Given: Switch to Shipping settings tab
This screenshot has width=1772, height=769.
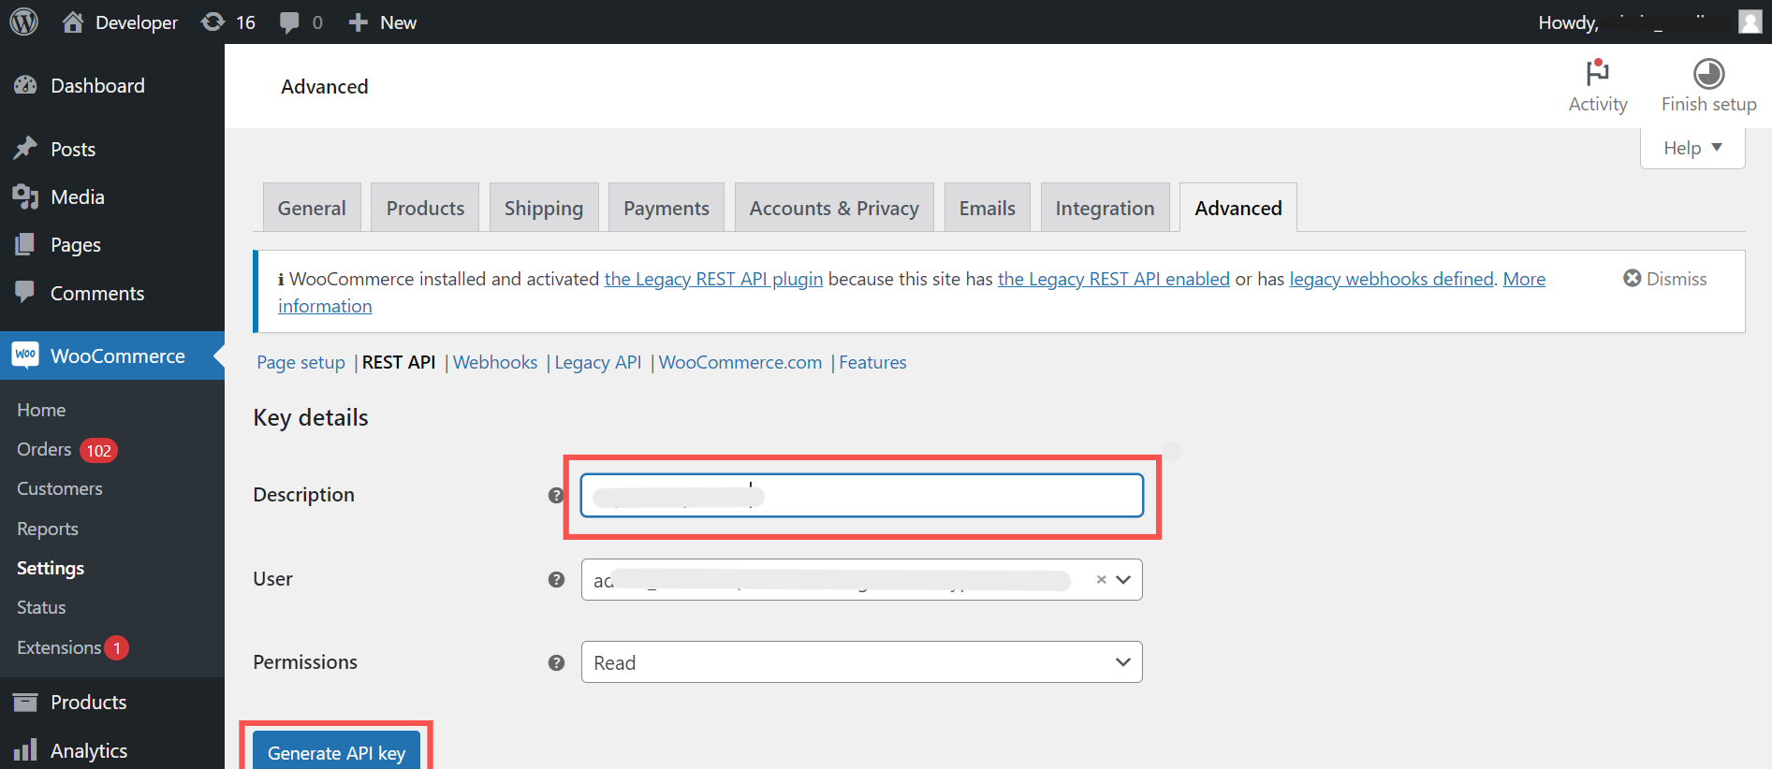Looking at the screenshot, I should 544,208.
